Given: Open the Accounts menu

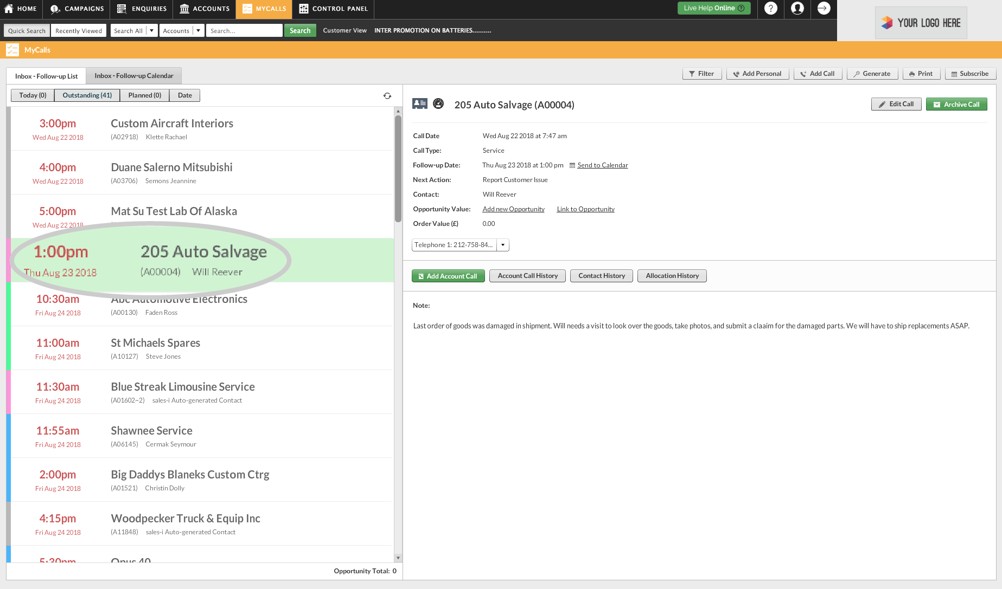Looking at the screenshot, I should 205,9.
